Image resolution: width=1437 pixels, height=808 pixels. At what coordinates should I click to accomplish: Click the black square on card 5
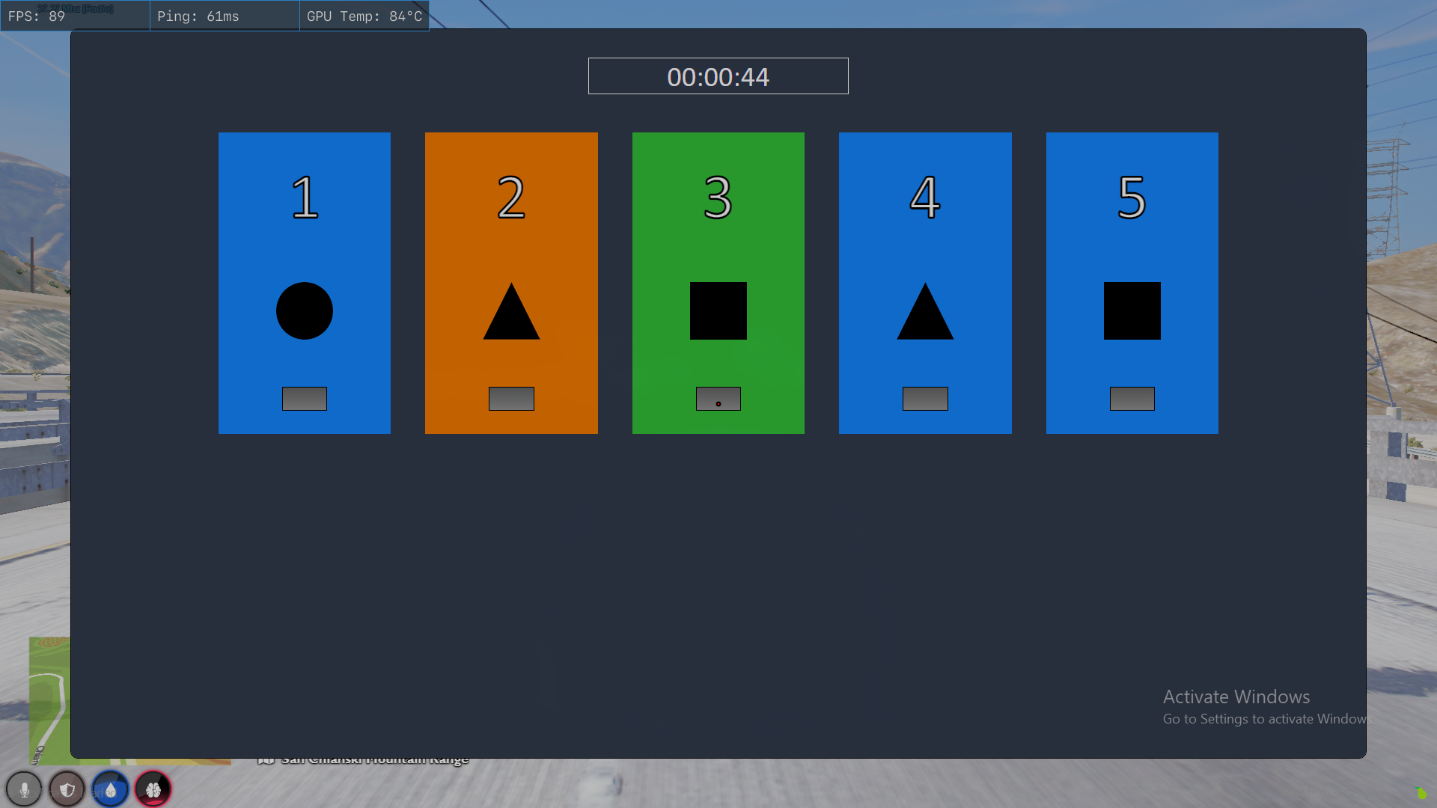[1132, 310]
